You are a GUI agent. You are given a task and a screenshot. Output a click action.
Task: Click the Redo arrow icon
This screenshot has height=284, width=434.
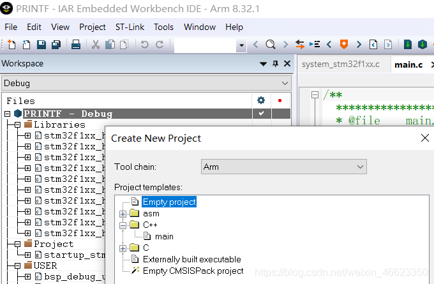tap(160, 44)
